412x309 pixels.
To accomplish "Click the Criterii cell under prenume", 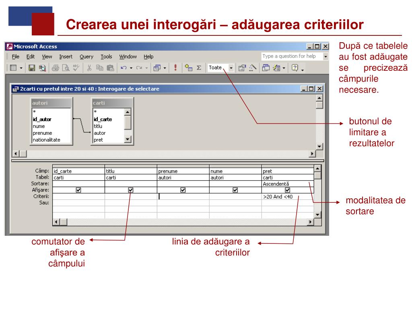I will pos(183,196).
